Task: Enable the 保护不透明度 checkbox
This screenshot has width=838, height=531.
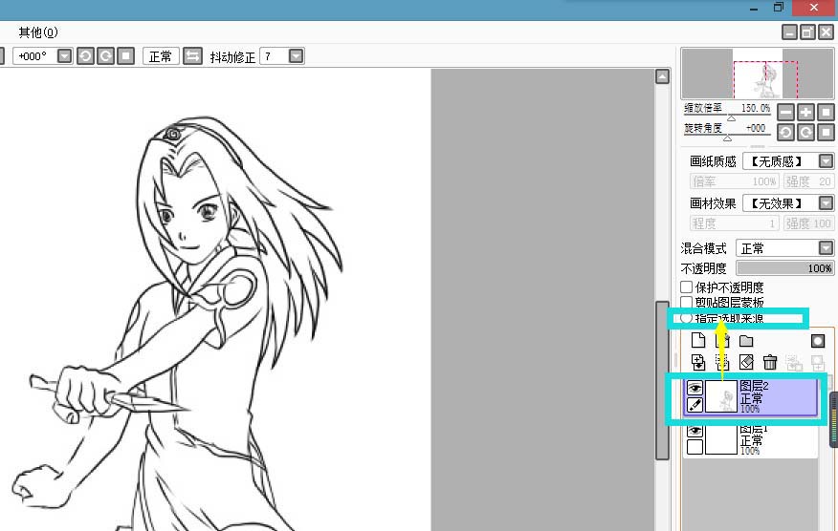Action: pyautogui.click(x=687, y=287)
